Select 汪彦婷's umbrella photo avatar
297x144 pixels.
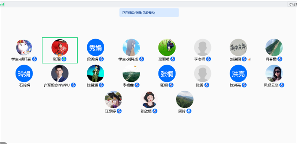click(x=113, y=99)
